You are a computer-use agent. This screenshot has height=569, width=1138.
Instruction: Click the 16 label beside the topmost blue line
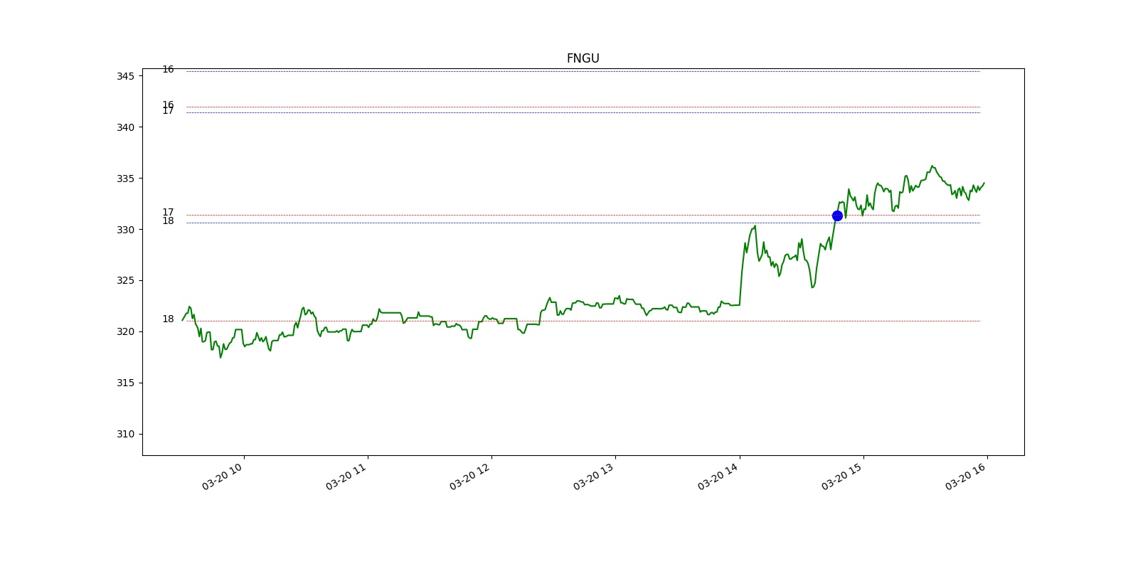(x=168, y=69)
